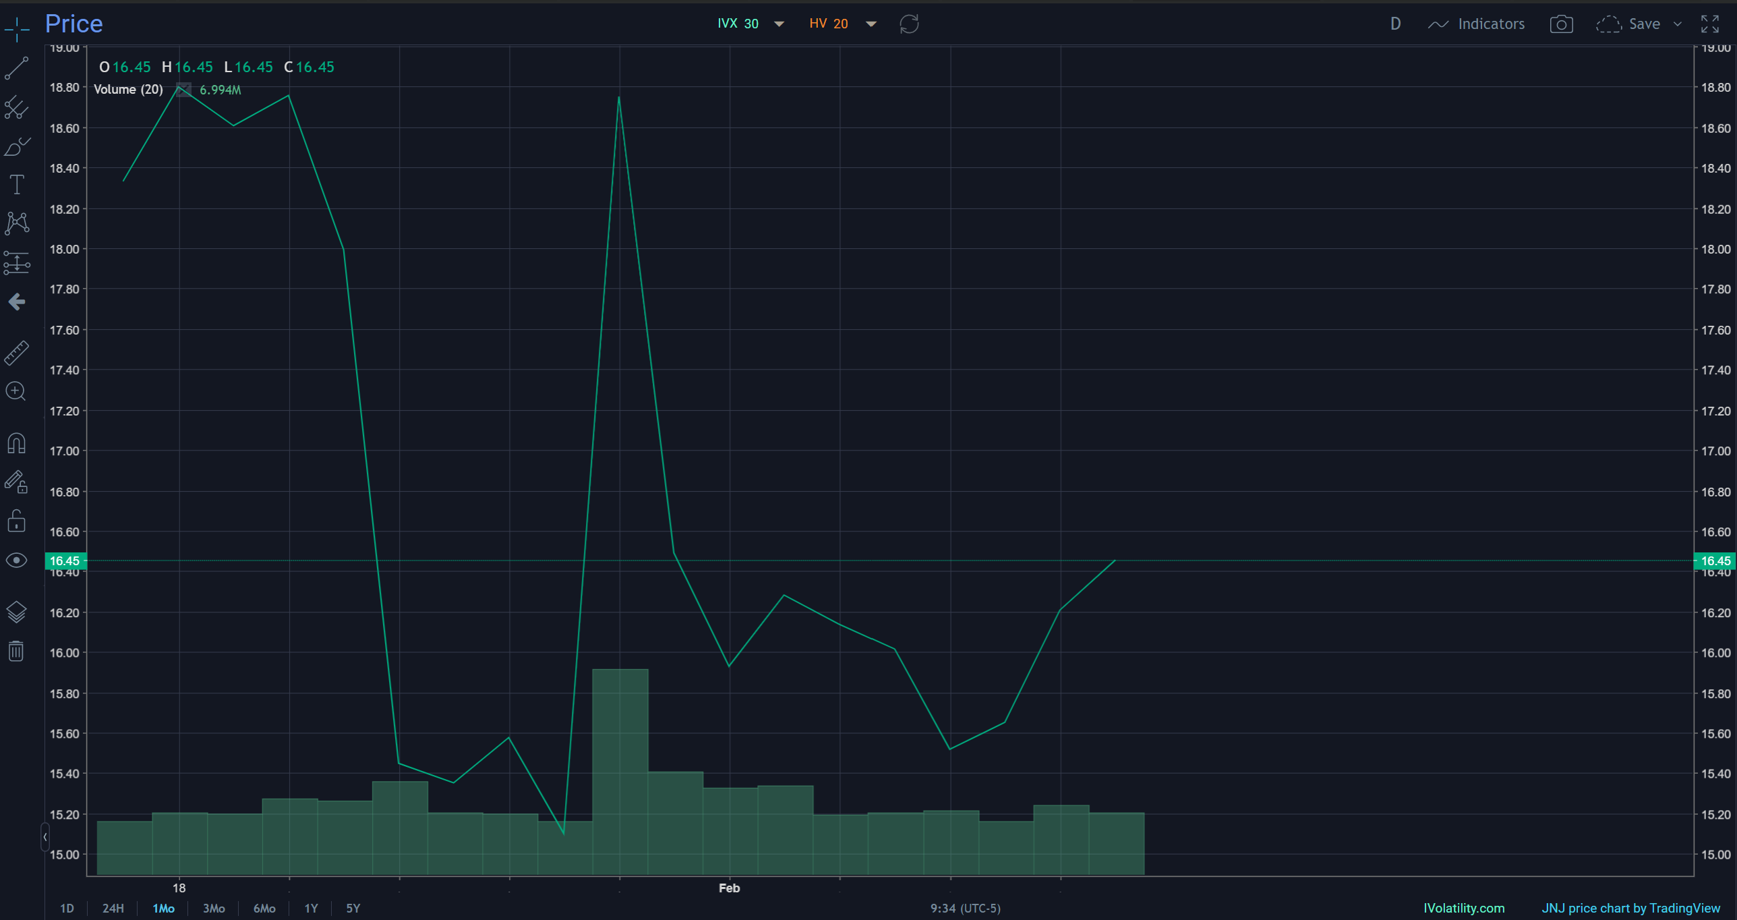Screen dimensions: 1737x920
Task: Toggle stay in drawing mode
Action: click(x=17, y=482)
